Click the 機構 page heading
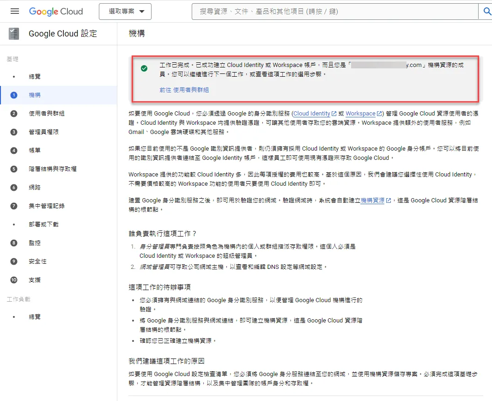Image resolution: width=492 pixels, height=401 pixels. (137, 34)
